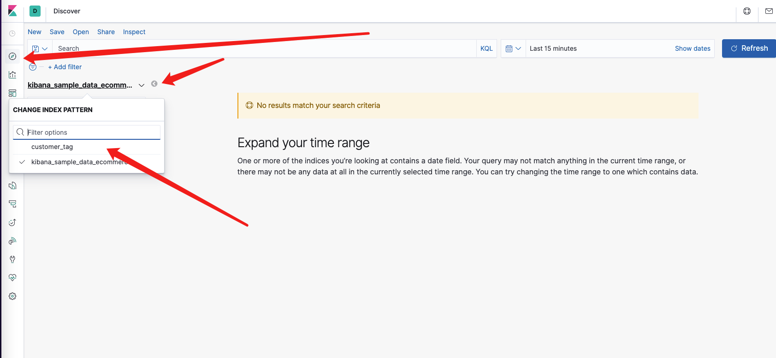Collapse the field sidebar arrow icon
The width and height of the screenshot is (776, 358).
[154, 84]
